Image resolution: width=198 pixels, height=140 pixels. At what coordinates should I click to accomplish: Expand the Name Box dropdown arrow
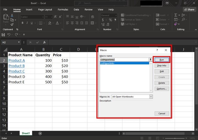pyautogui.click(x=19, y=42)
